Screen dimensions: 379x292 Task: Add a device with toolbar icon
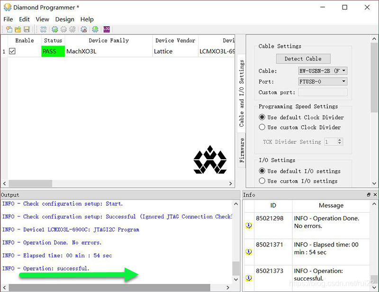coord(55,29)
